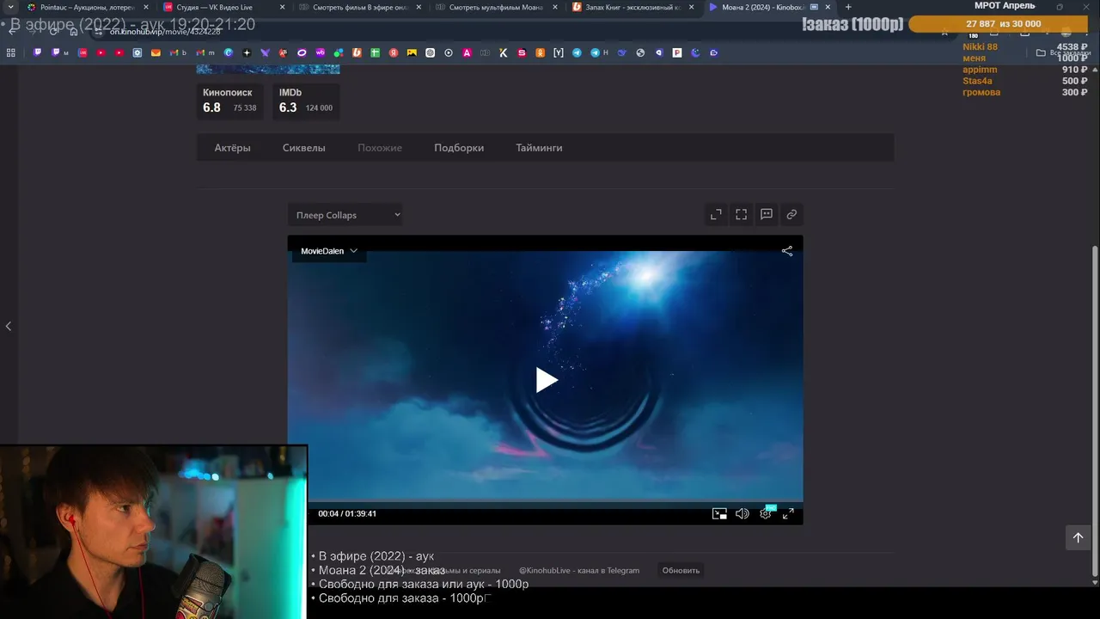Copy the movie link with the chain icon
1100x619 pixels.
click(x=791, y=214)
